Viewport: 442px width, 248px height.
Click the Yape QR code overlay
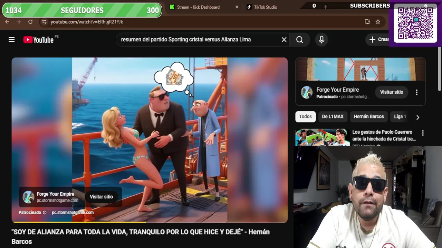pos(415,23)
